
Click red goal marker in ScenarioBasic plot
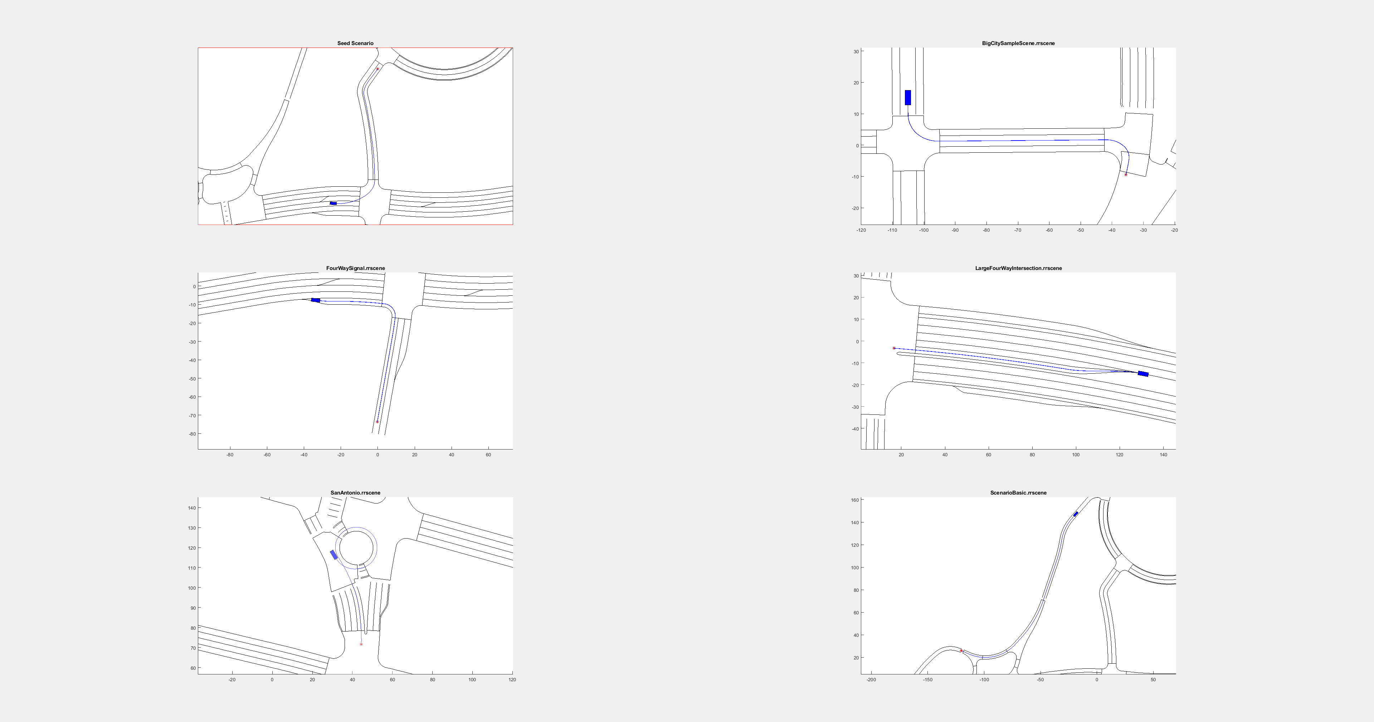tap(961, 650)
